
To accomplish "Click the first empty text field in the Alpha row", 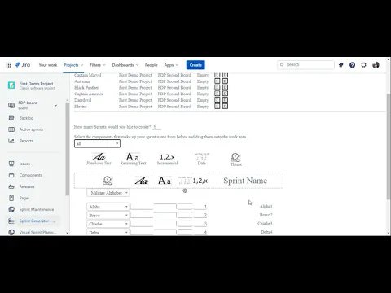I will [x=142, y=207].
